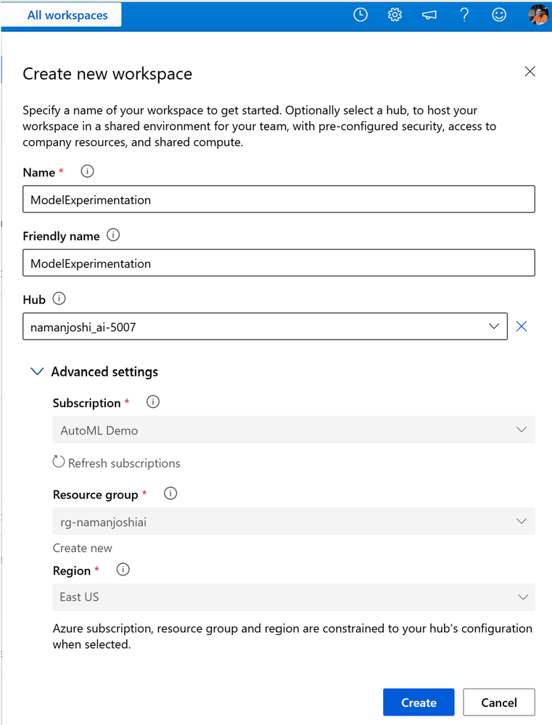Viewport: 552px width, 725px height.
Task: Click the Cancel button
Action: click(x=499, y=703)
